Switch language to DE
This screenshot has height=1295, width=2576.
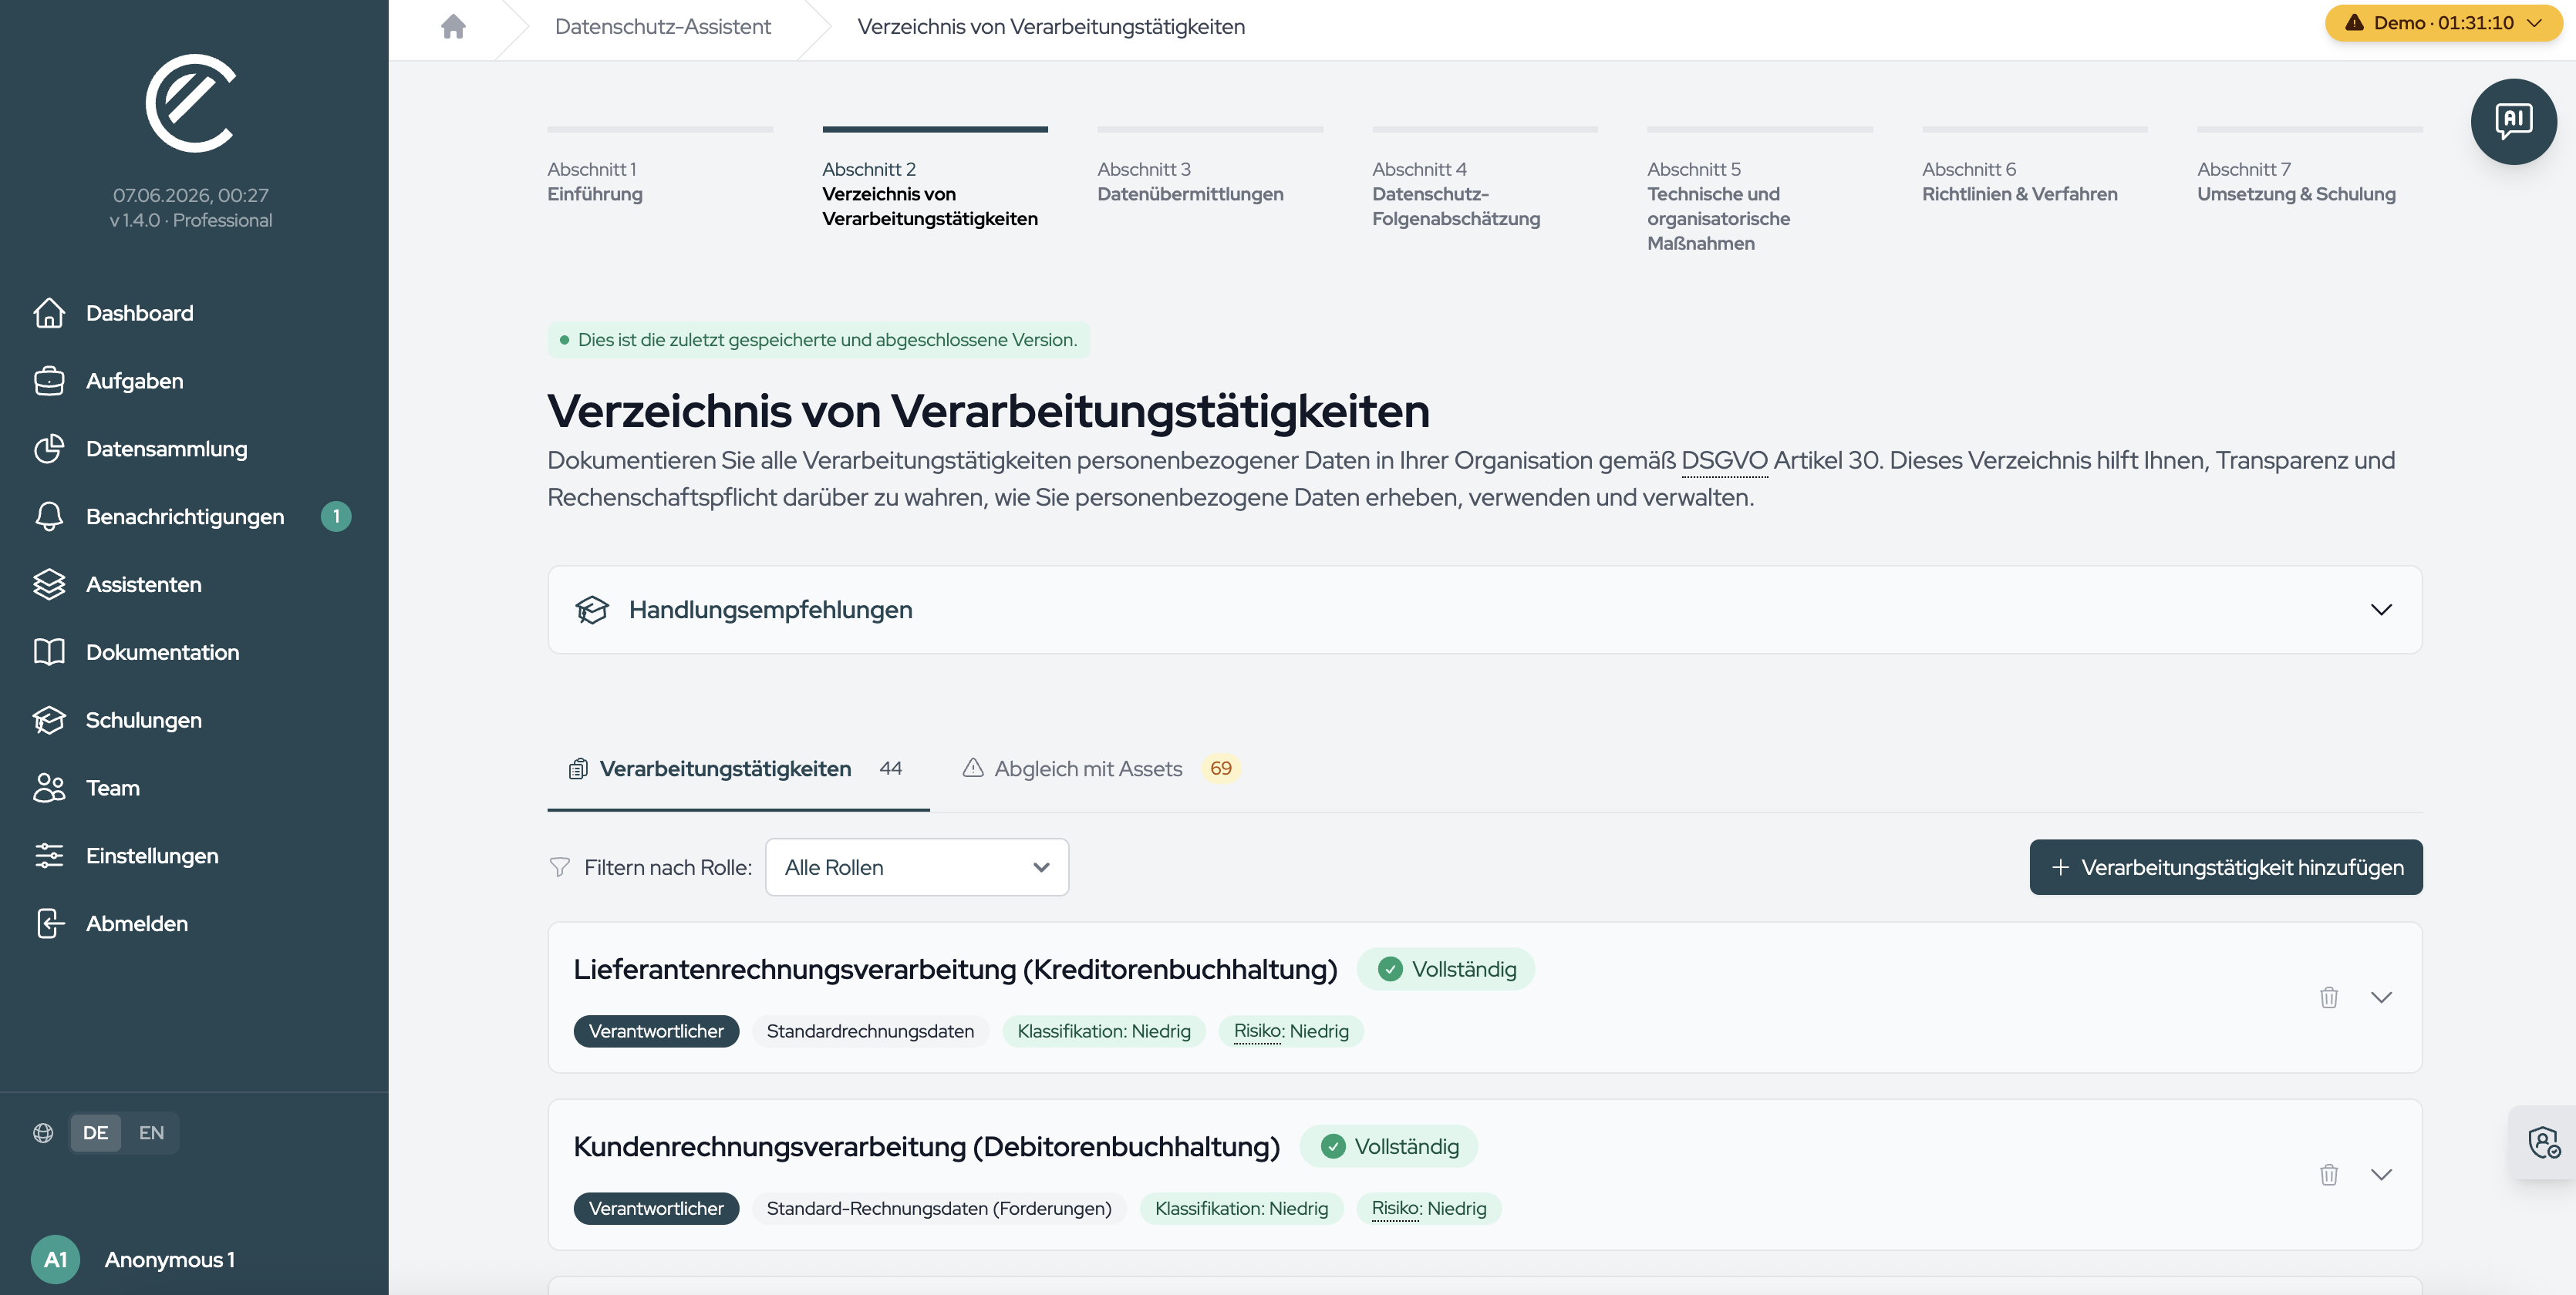[x=95, y=1132]
